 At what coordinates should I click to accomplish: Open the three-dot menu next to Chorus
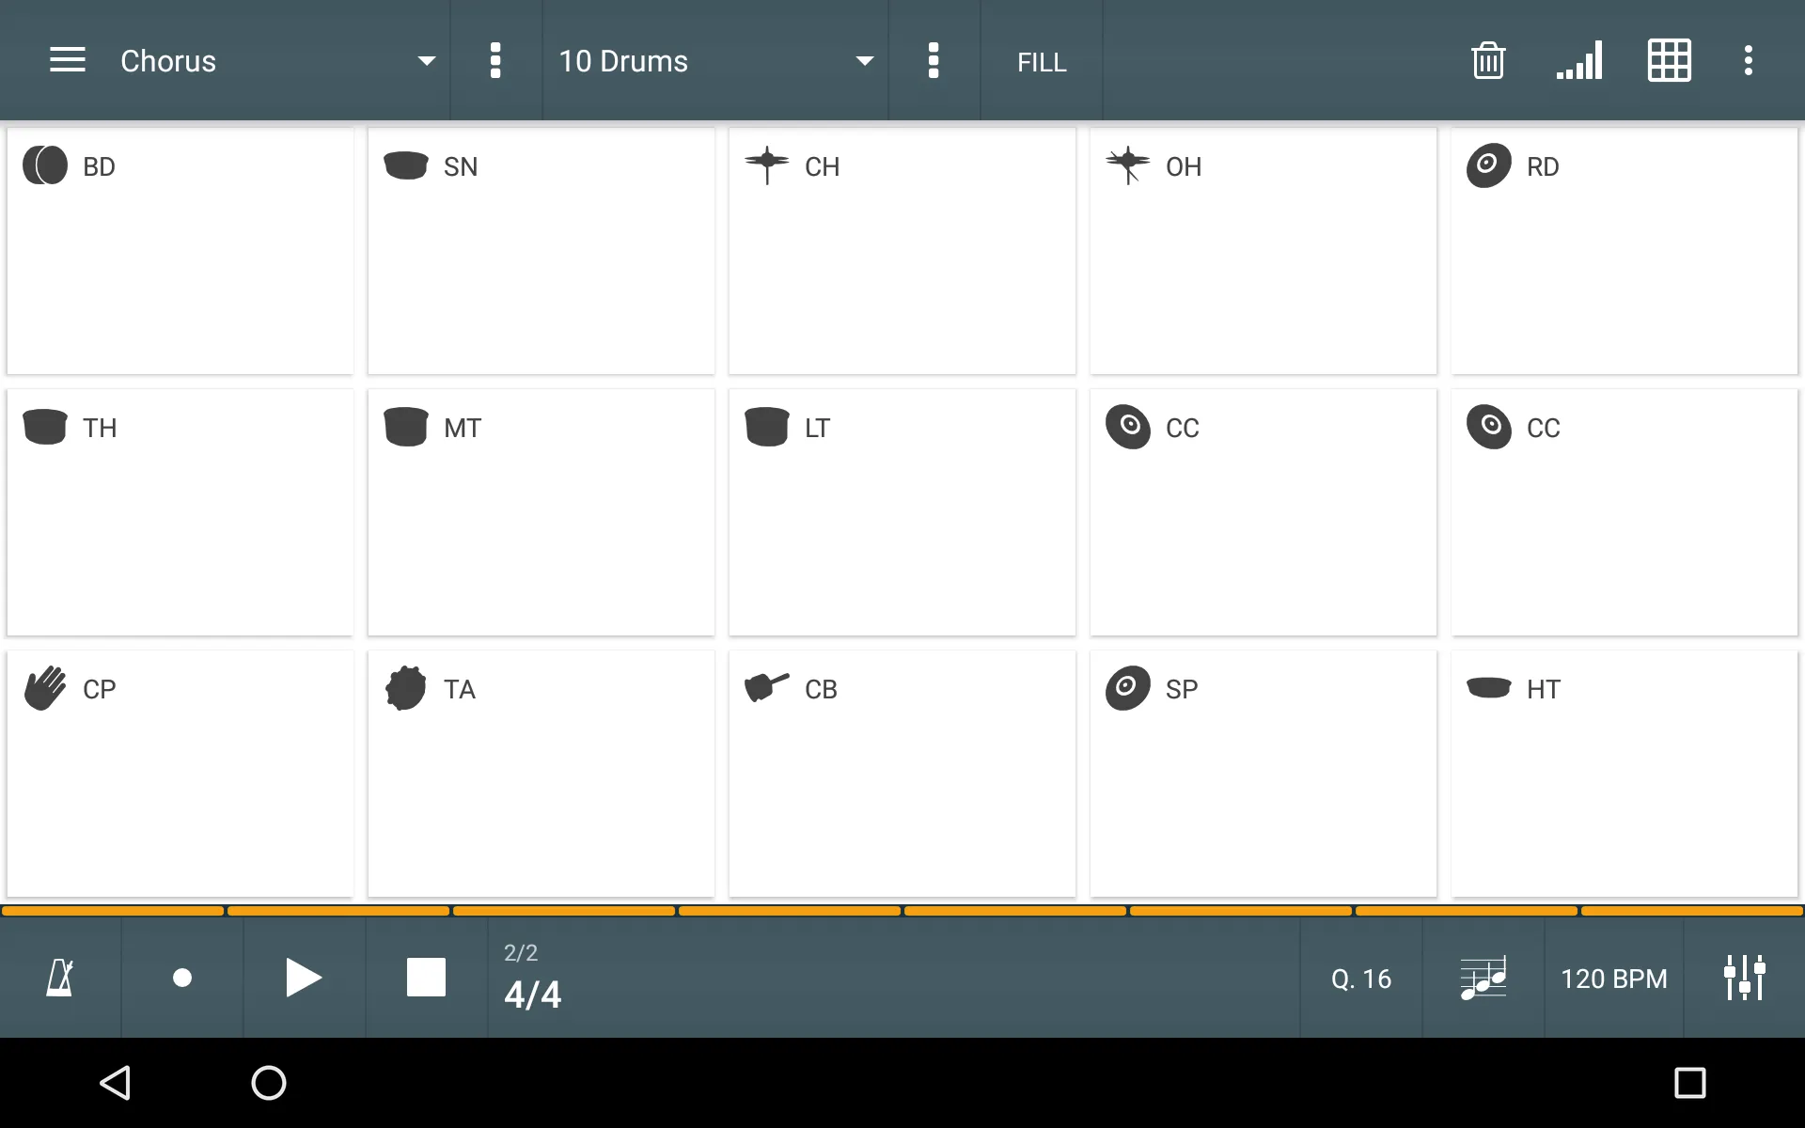coord(495,60)
